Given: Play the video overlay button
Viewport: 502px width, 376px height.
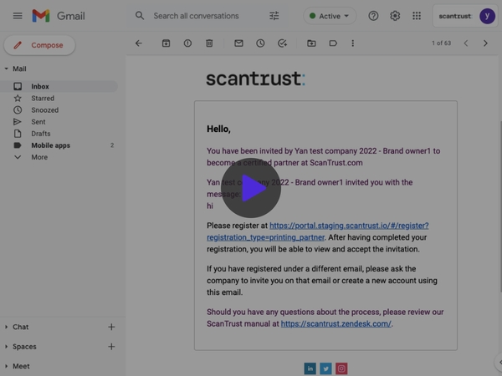Looking at the screenshot, I should point(251,188).
